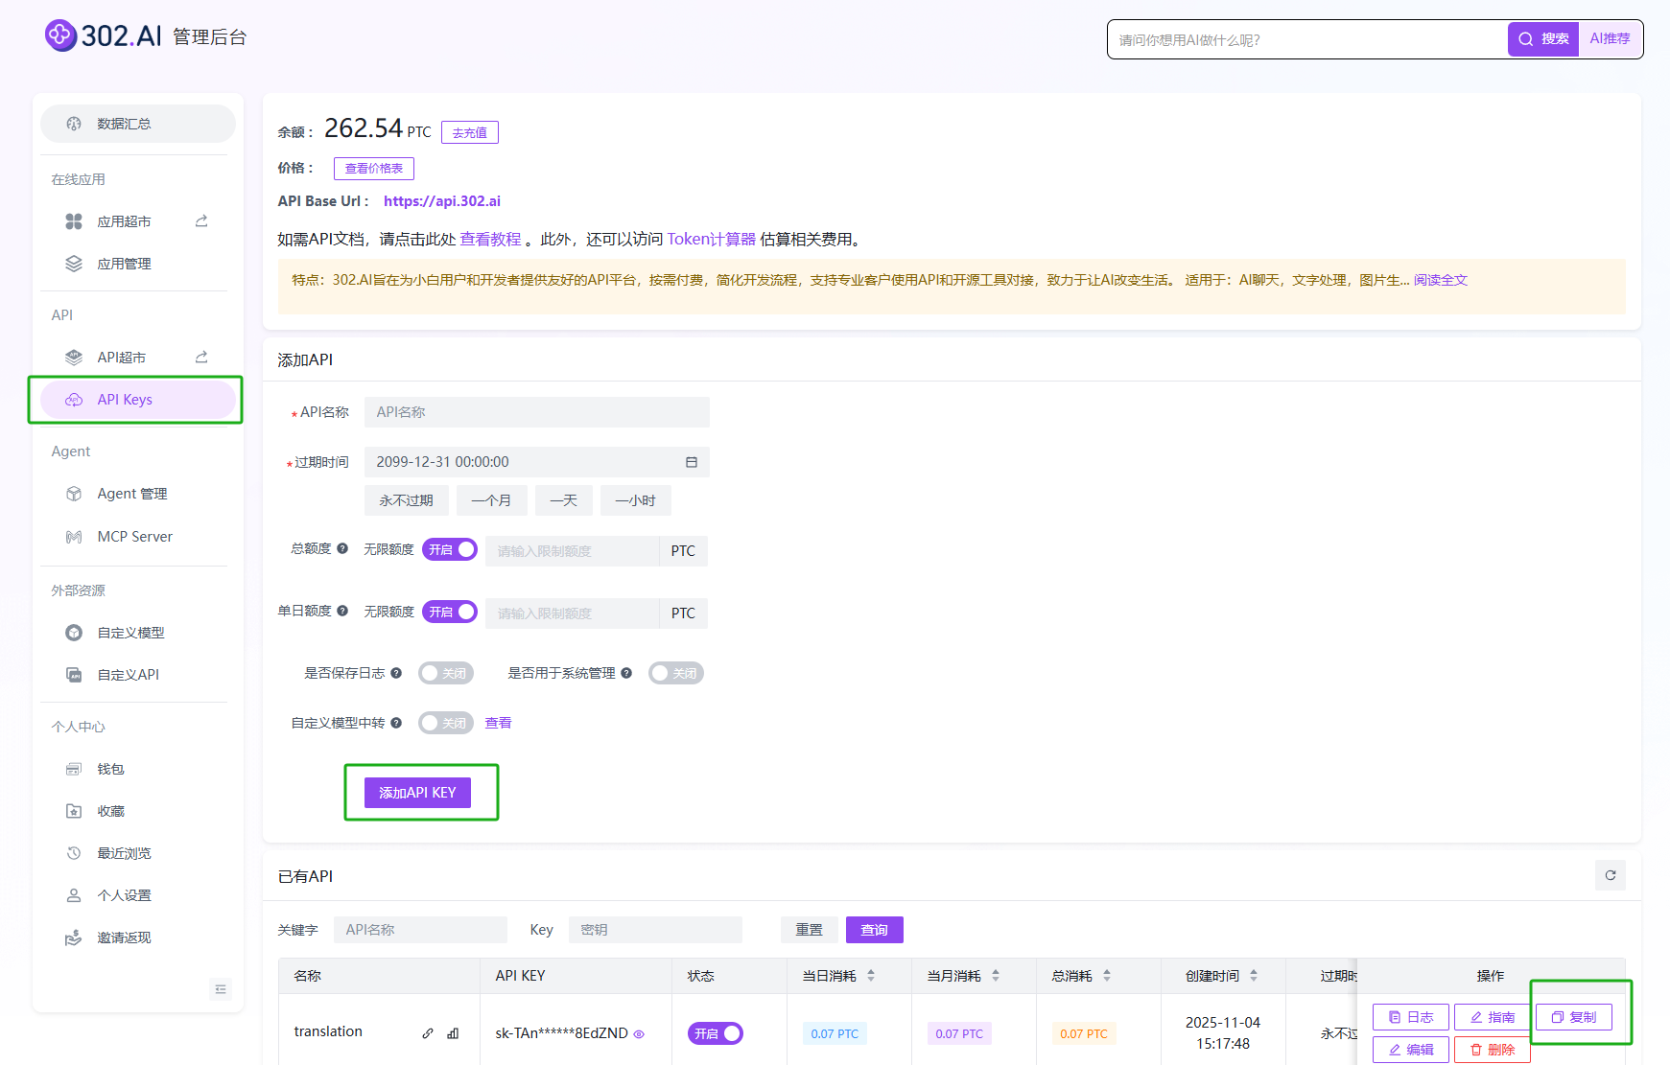Click the external link arrow beside 应用超市
1670x1065 pixels.
coord(200,220)
